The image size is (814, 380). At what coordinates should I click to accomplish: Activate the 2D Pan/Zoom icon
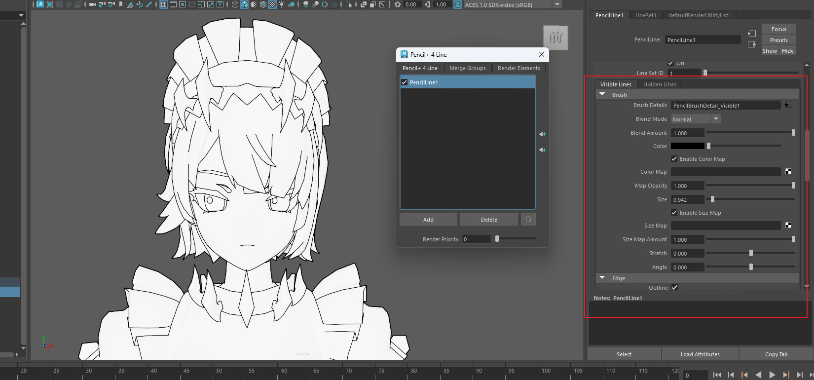click(x=140, y=4)
